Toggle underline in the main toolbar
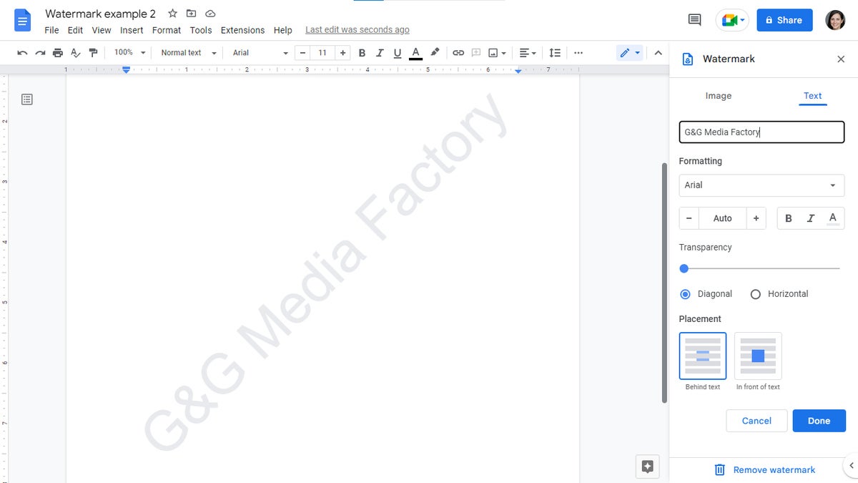This screenshot has height=483, width=858. pyautogui.click(x=398, y=53)
